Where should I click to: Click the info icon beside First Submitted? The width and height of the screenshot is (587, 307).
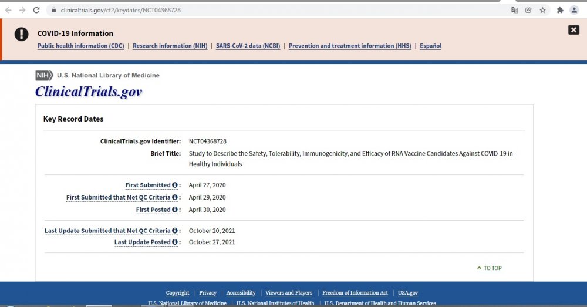click(175, 185)
